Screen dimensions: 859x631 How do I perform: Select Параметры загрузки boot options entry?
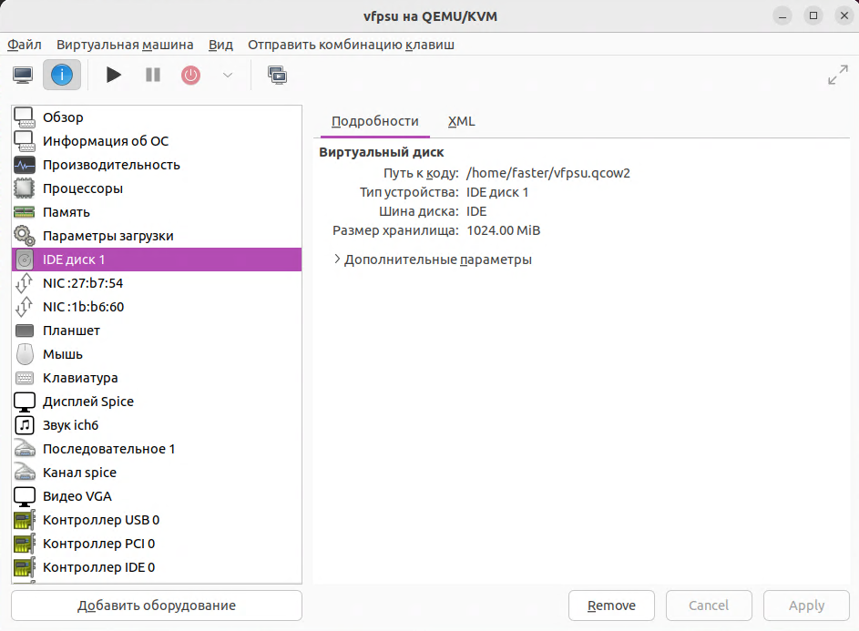107,236
